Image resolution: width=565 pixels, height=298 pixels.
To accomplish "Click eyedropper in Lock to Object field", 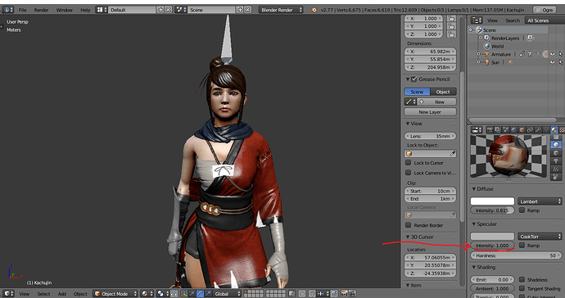I will [x=452, y=154].
